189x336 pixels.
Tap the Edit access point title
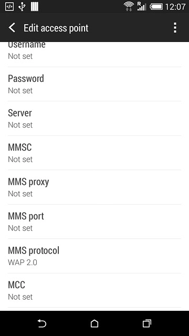(x=56, y=28)
